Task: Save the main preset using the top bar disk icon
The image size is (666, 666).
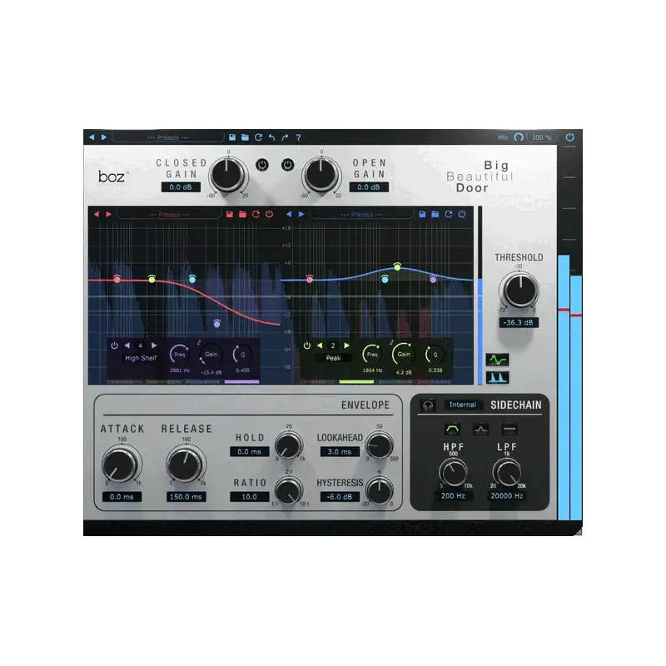Action: coord(232,137)
